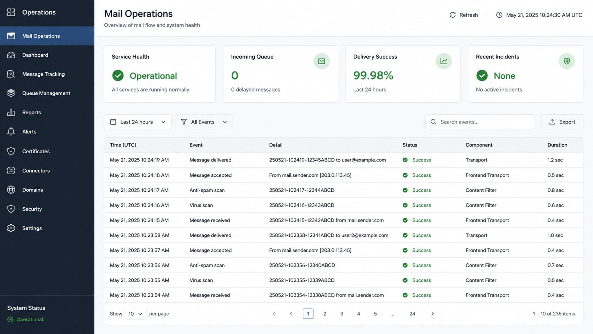Click the Duration column header

point(557,145)
